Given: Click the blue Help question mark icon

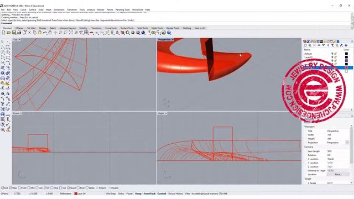Looking at the screenshot, I should (x=169, y=33).
